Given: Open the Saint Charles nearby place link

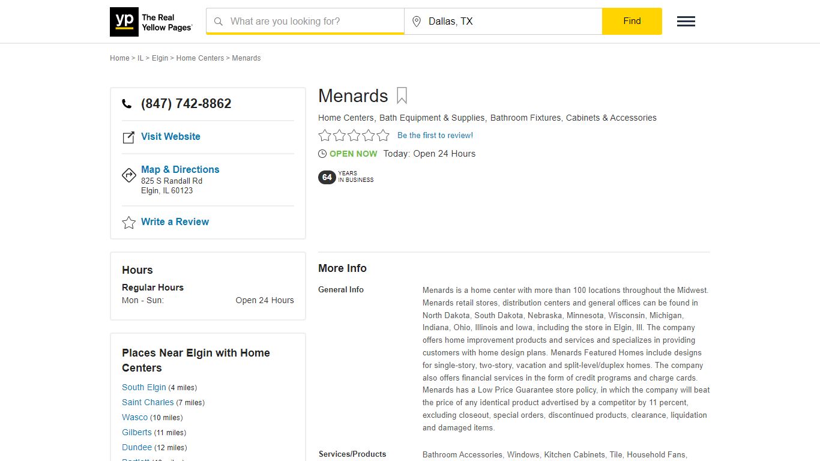Looking at the screenshot, I should pos(148,402).
